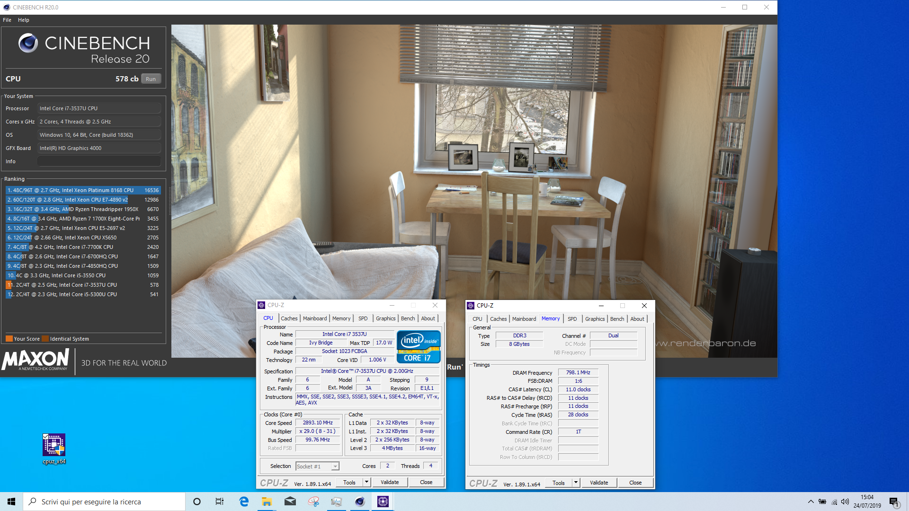Show hidden system tray icons
The height and width of the screenshot is (511, 909).
click(x=811, y=502)
